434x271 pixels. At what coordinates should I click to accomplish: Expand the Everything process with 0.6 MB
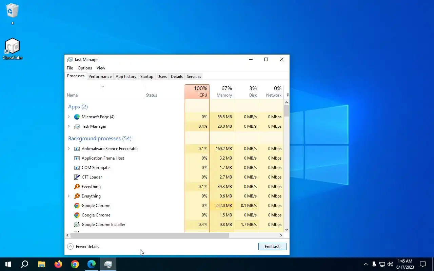[69, 196]
